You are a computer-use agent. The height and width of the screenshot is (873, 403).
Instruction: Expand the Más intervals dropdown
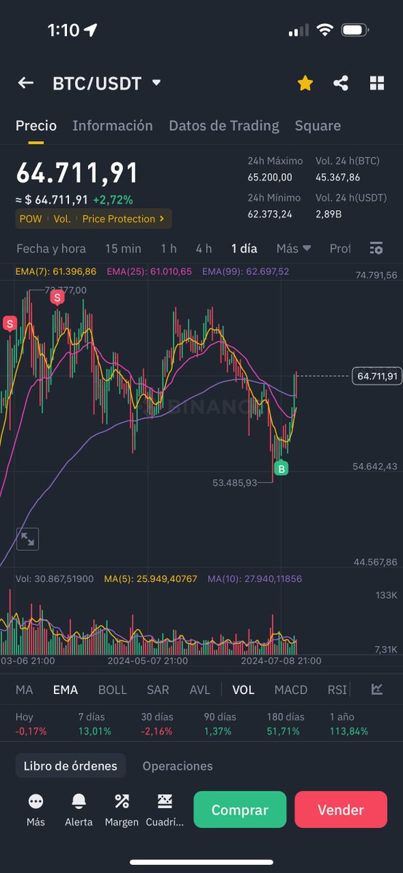[x=294, y=249]
